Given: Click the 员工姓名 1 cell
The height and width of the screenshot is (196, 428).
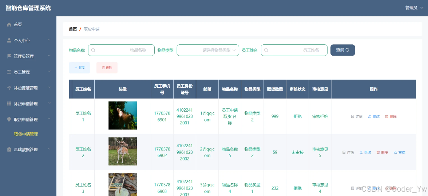Looking at the screenshot, I should pos(83,116).
